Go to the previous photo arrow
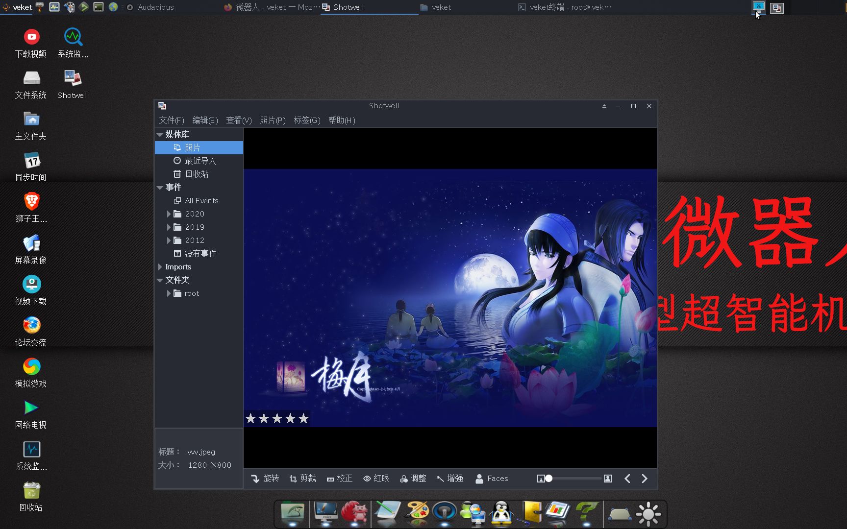 [x=627, y=479]
